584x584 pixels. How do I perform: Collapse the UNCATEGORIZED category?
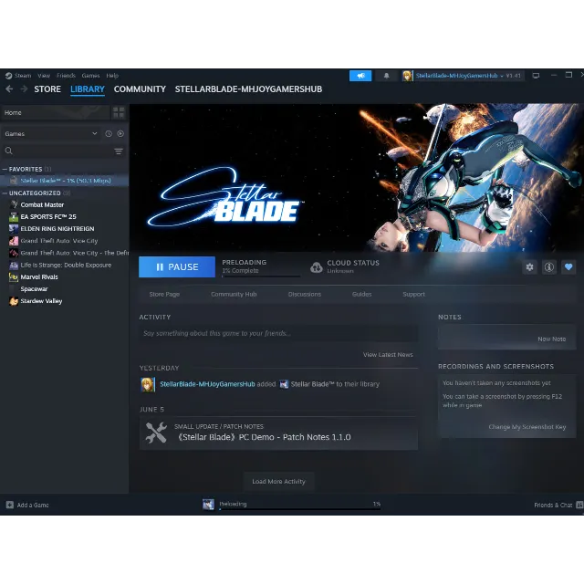pyautogui.click(x=5, y=193)
